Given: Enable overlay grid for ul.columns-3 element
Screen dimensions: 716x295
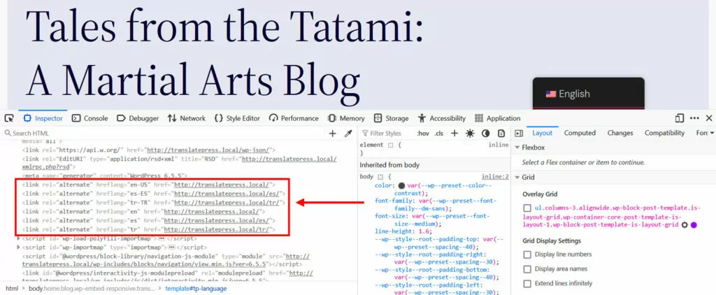Looking at the screenshot, I should tap(527, 208).
